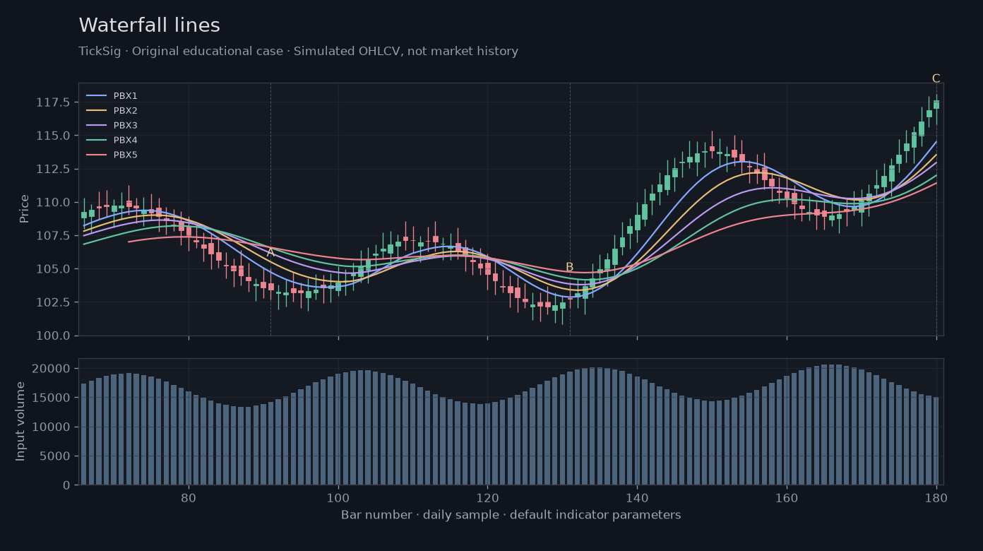Click the bar number 140 tick label
Screen dimensions: 983x551
click(x=637, y=497)
